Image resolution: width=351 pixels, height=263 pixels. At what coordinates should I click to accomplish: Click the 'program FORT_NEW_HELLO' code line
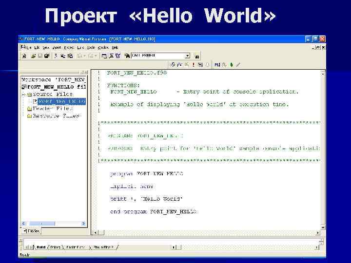[x=147, y=174]
